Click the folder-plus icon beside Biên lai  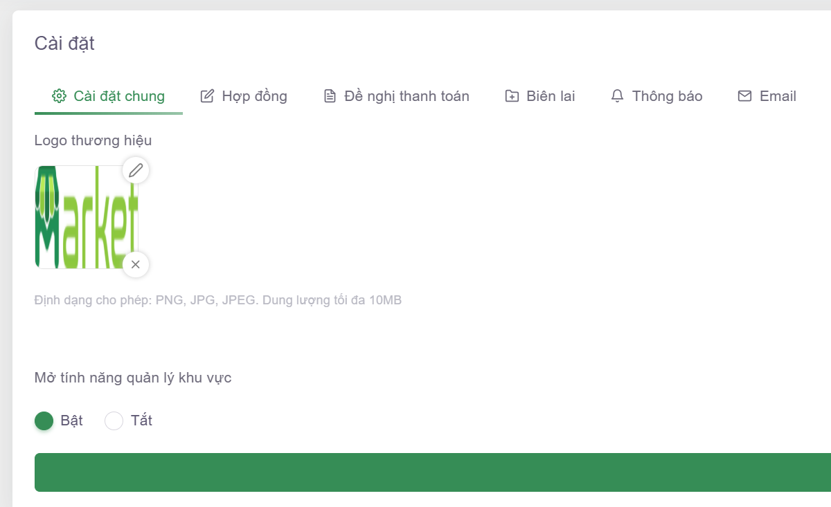512,96
